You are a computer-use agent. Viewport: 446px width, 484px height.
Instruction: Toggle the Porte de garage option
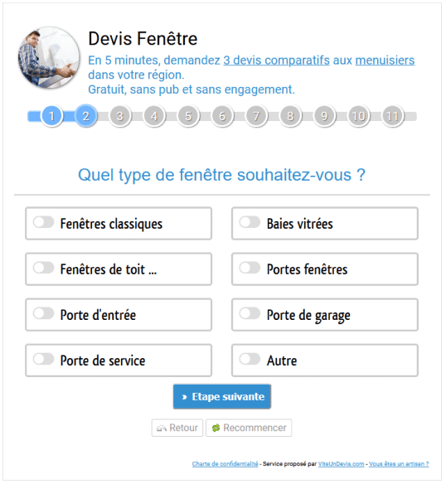[x=250, y=313]
